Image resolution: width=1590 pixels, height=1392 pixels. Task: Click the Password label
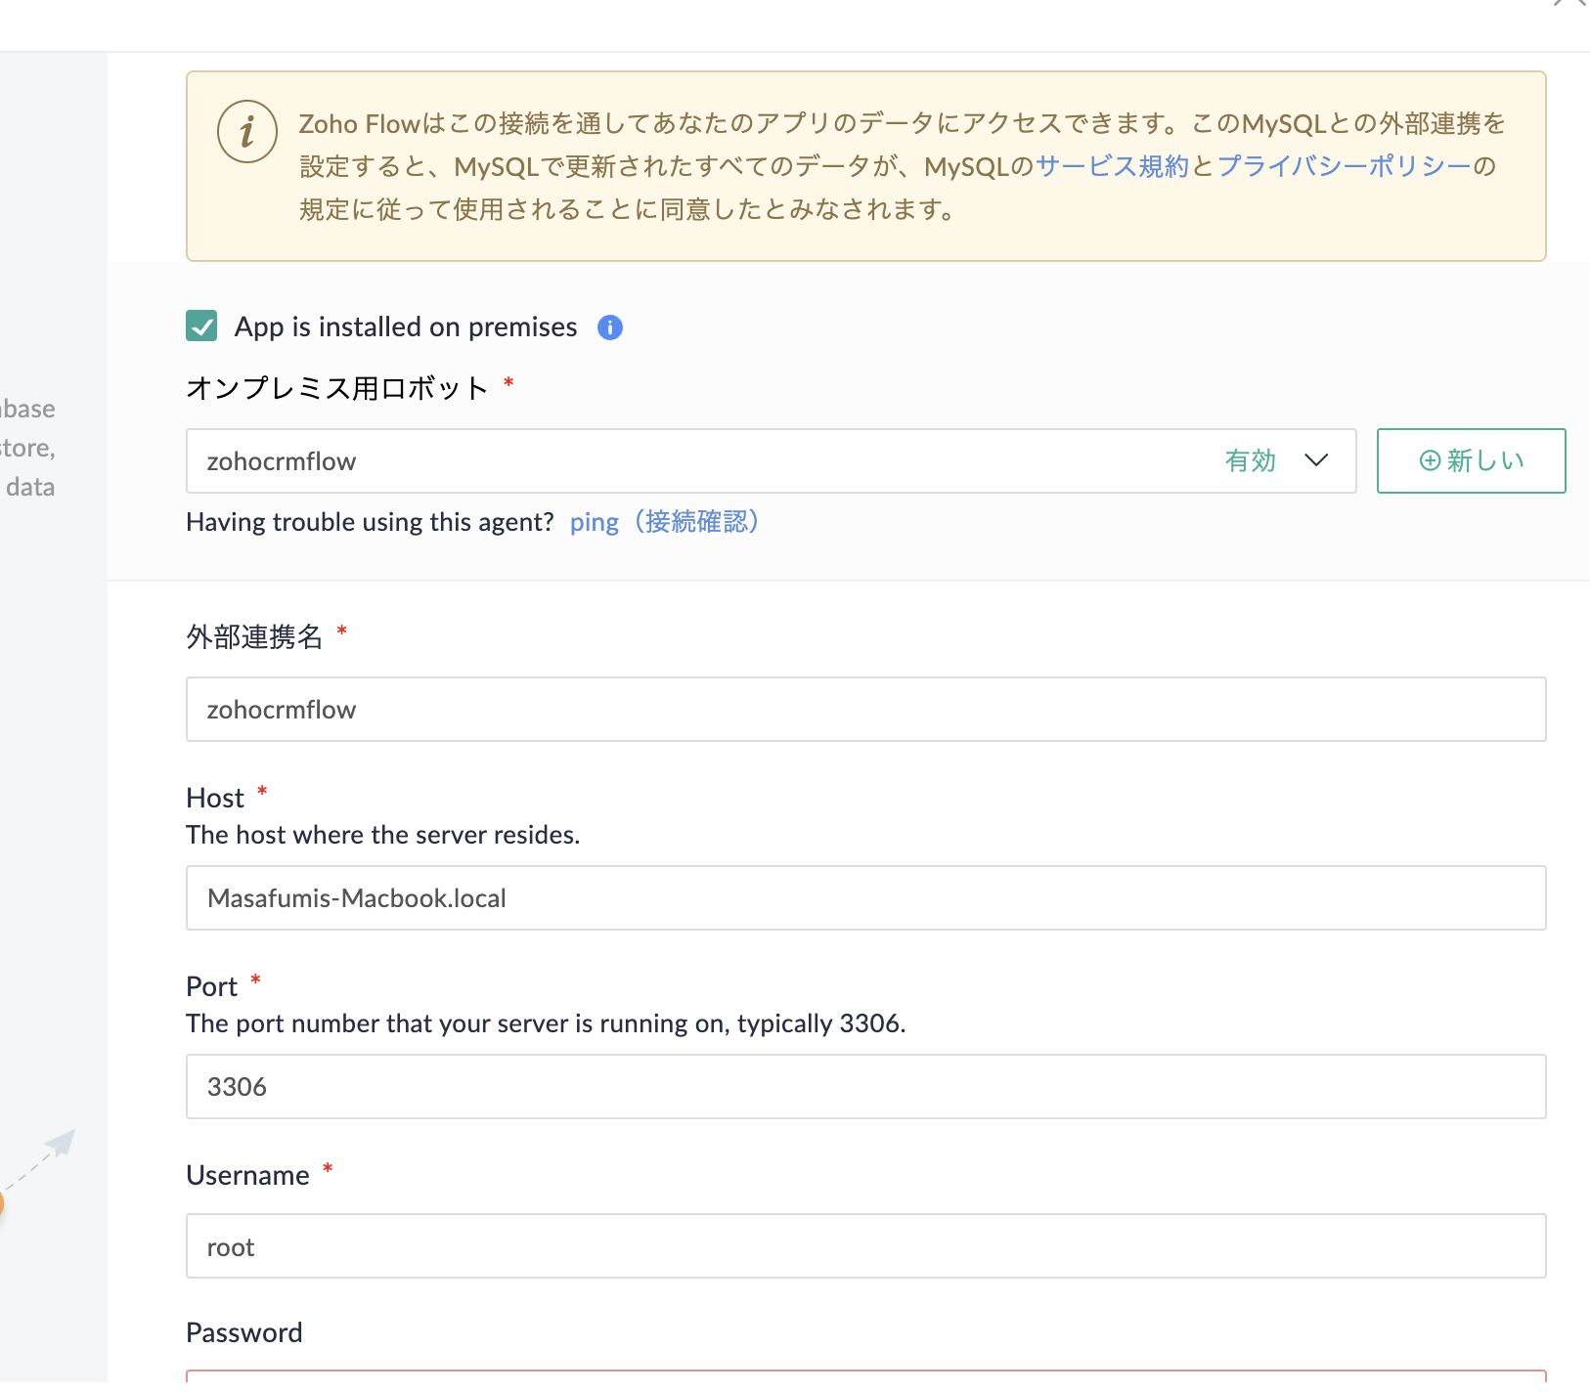click(244, 1332)
